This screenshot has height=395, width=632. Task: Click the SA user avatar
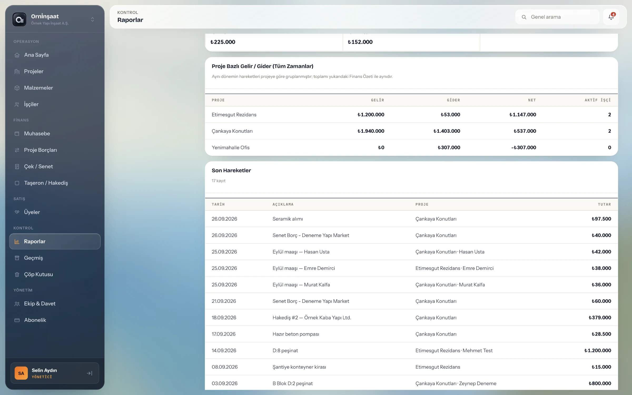21,373
